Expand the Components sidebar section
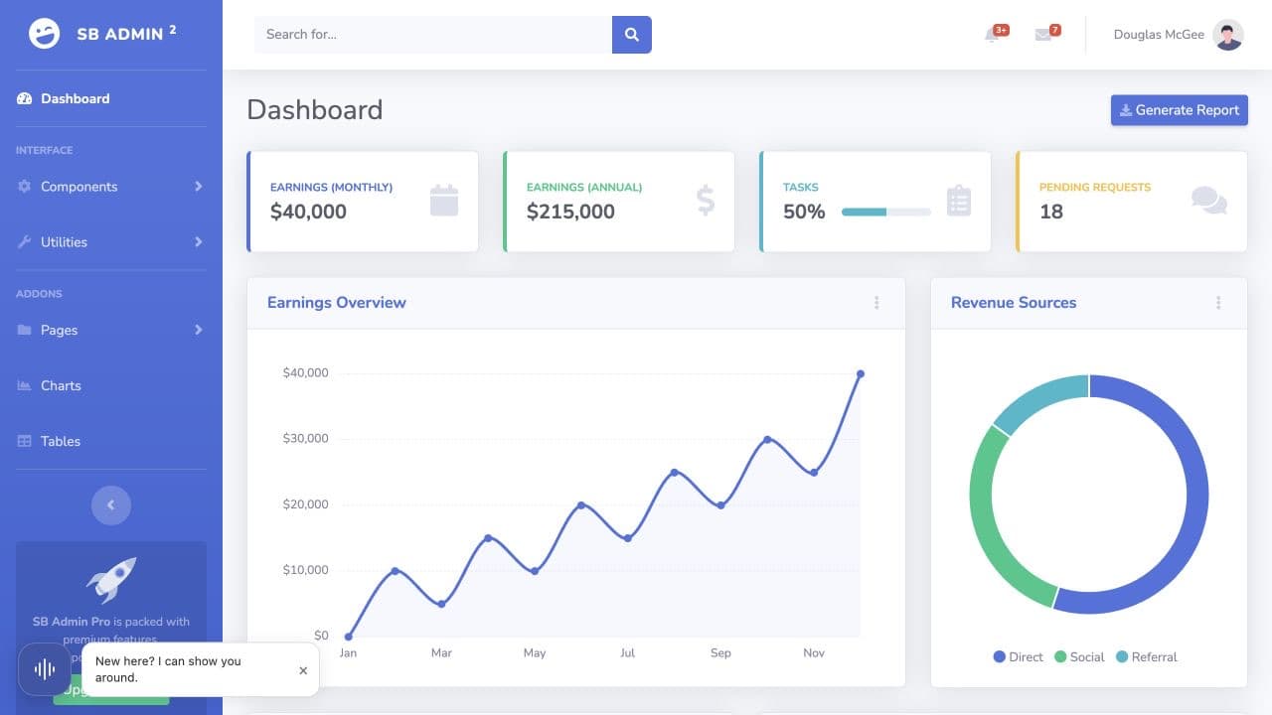 tap(111, 187)
